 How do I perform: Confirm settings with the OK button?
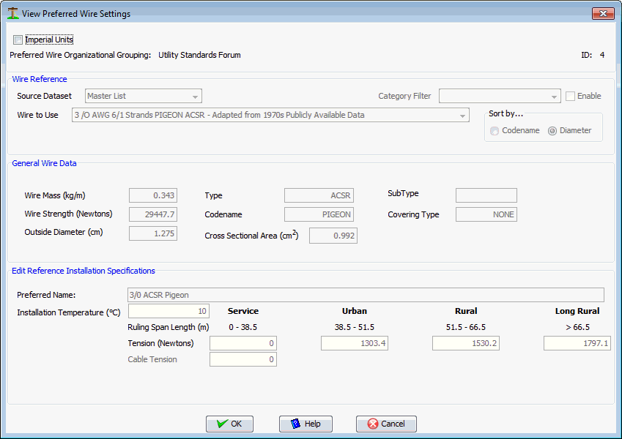coord(230,424)
